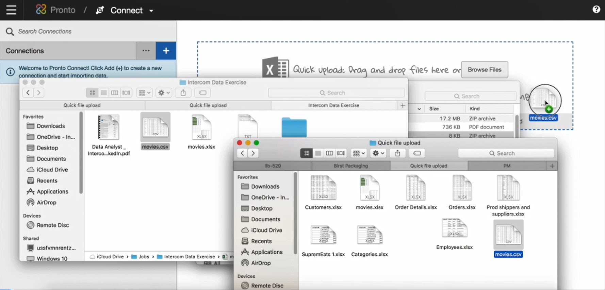This screenshot has width=605, height=290.
Task: Go back in Intercom Data Exercise window
Action: [28, 92]
